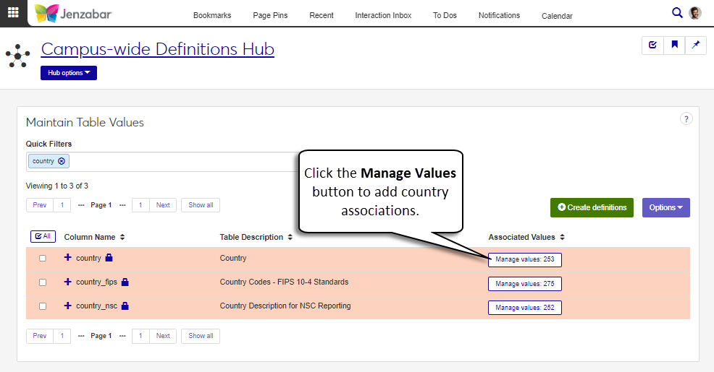
Task: Open the help question mark icon
Action: [686, 119]
